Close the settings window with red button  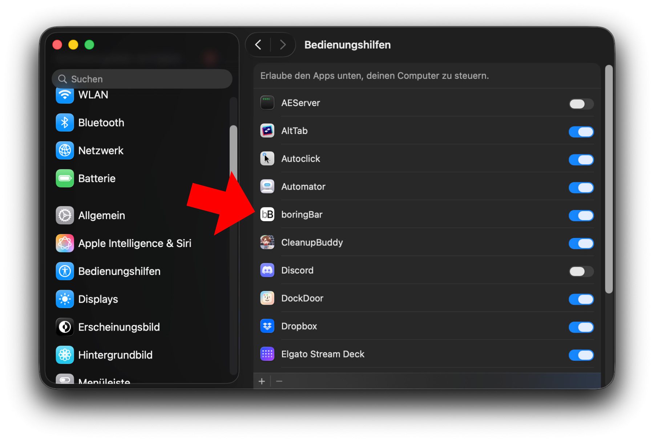click(x=57, y=45)
